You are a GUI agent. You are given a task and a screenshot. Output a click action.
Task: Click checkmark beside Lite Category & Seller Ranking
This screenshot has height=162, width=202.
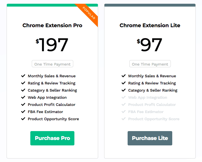coord(124,90)
